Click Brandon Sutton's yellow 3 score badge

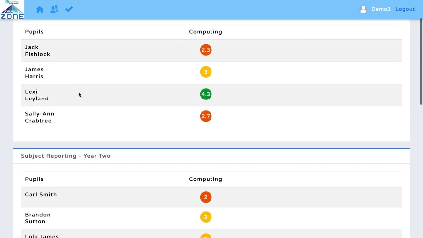(206, 217)
